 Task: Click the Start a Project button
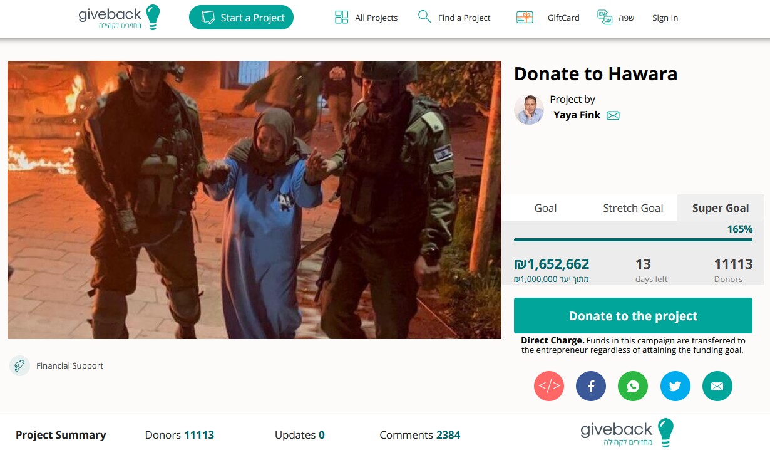(241, 18)
